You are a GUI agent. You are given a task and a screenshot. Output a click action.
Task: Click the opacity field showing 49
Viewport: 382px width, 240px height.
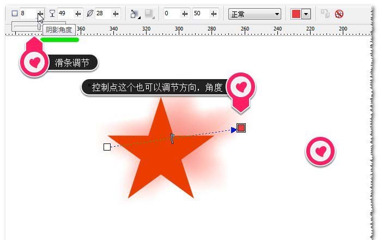(x=65, y=14)
